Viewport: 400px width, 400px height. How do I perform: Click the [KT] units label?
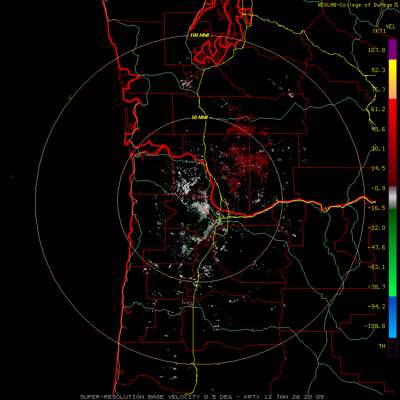380,31
